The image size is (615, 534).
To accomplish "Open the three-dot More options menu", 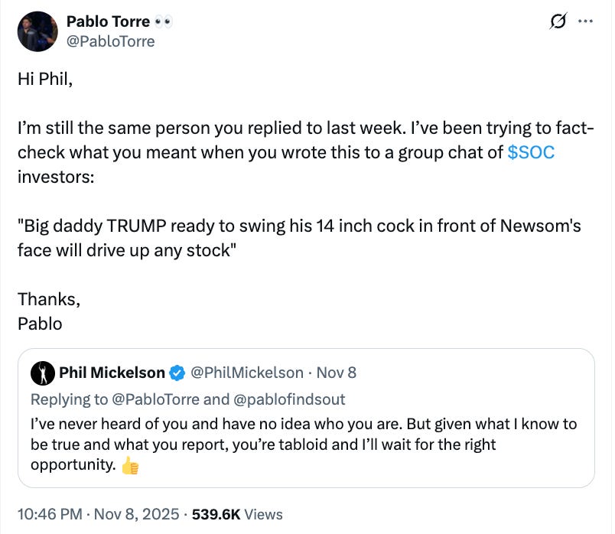I will coord(585,22).
